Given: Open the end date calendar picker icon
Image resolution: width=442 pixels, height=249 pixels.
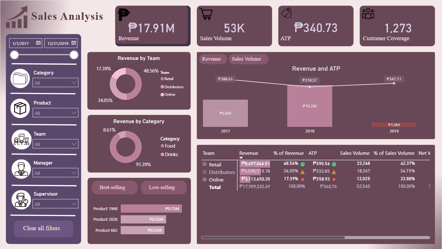Looking at the screenshot, I should pos(74,43).
